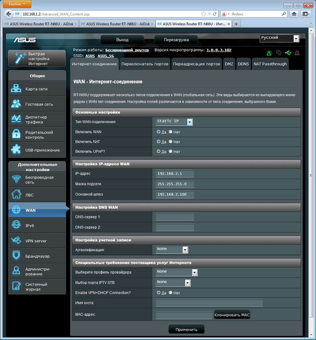Open WAN connection type Static IP dropdown
The image size is (316, 340).
174,122
